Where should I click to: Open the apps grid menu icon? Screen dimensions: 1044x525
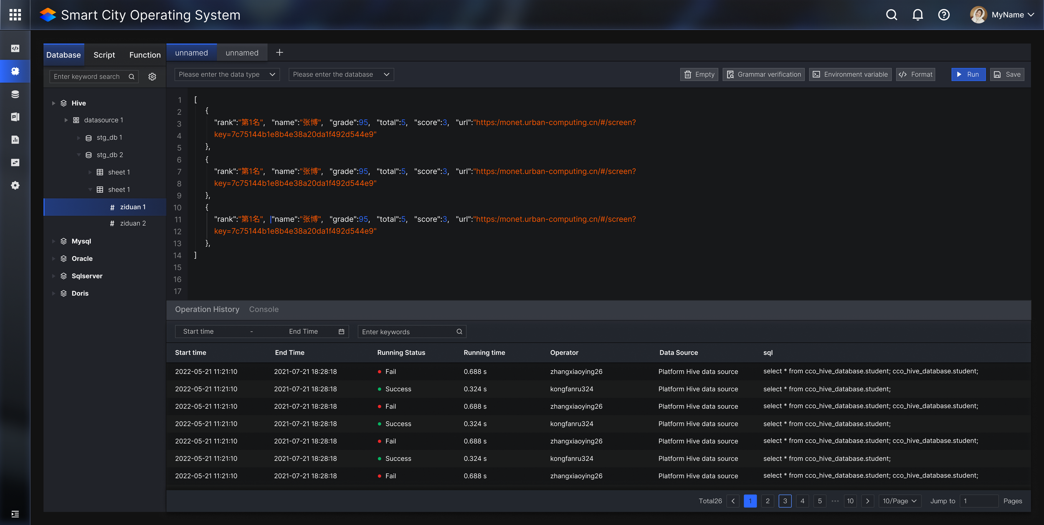(x=15, y=15)
